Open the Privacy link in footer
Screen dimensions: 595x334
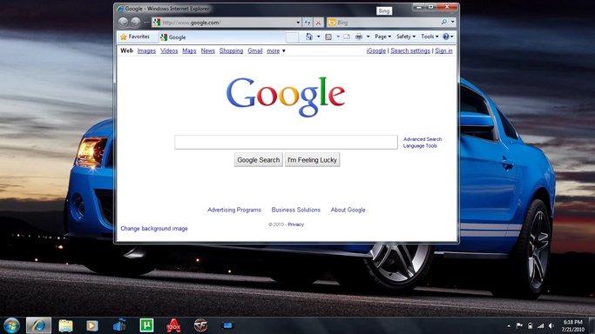(295, 224)
